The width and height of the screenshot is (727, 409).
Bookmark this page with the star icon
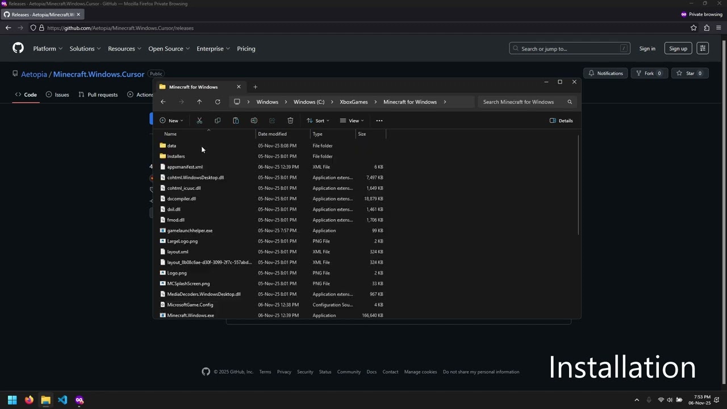click(x=693, y=28)
